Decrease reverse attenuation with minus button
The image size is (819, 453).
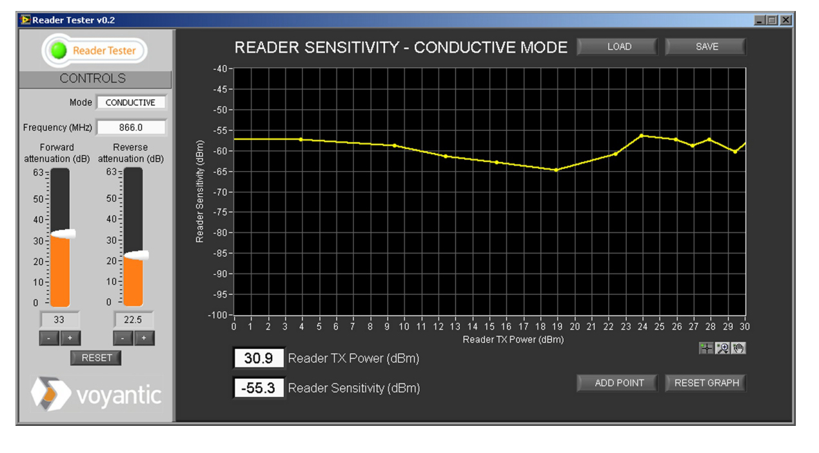pos(123,338)
